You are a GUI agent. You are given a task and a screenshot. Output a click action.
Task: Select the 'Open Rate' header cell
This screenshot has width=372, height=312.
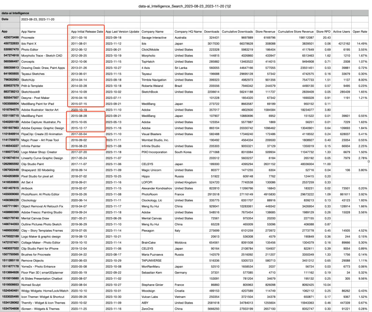[x=360, y=32]
